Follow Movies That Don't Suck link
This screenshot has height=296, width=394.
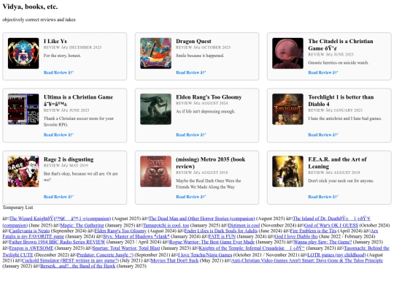pos(174,260)
